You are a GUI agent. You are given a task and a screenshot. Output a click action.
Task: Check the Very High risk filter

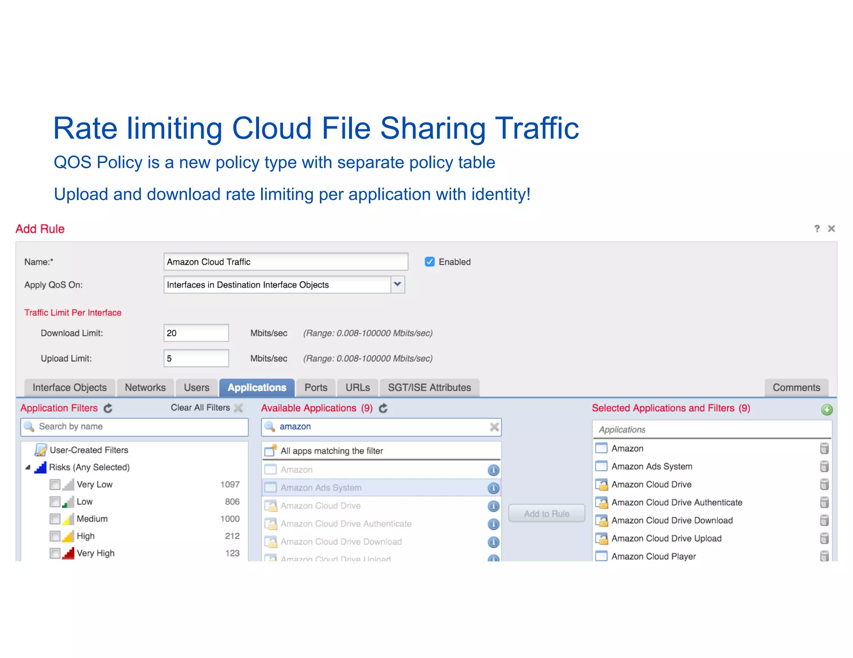(55, 553)
